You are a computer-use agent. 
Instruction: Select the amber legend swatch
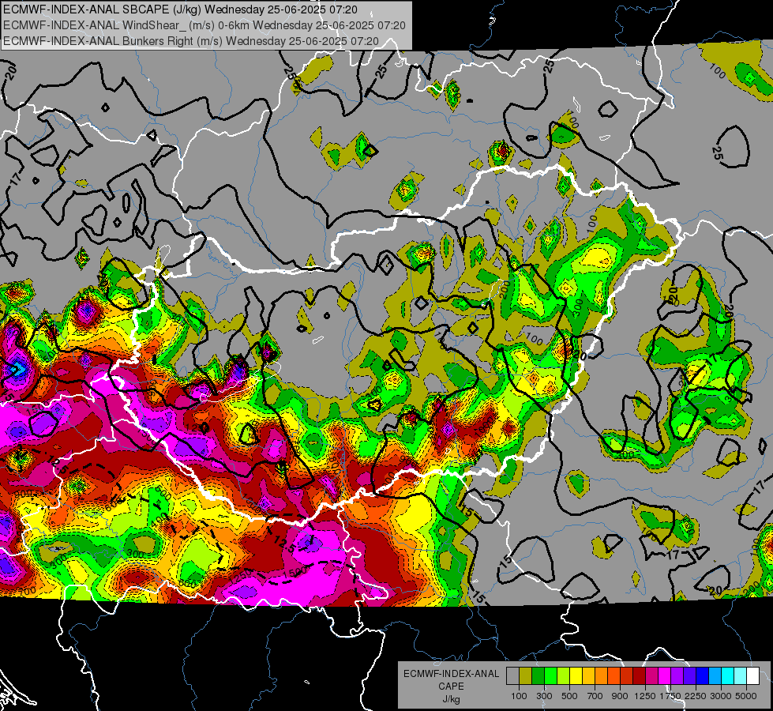click(x=589, y=676)
